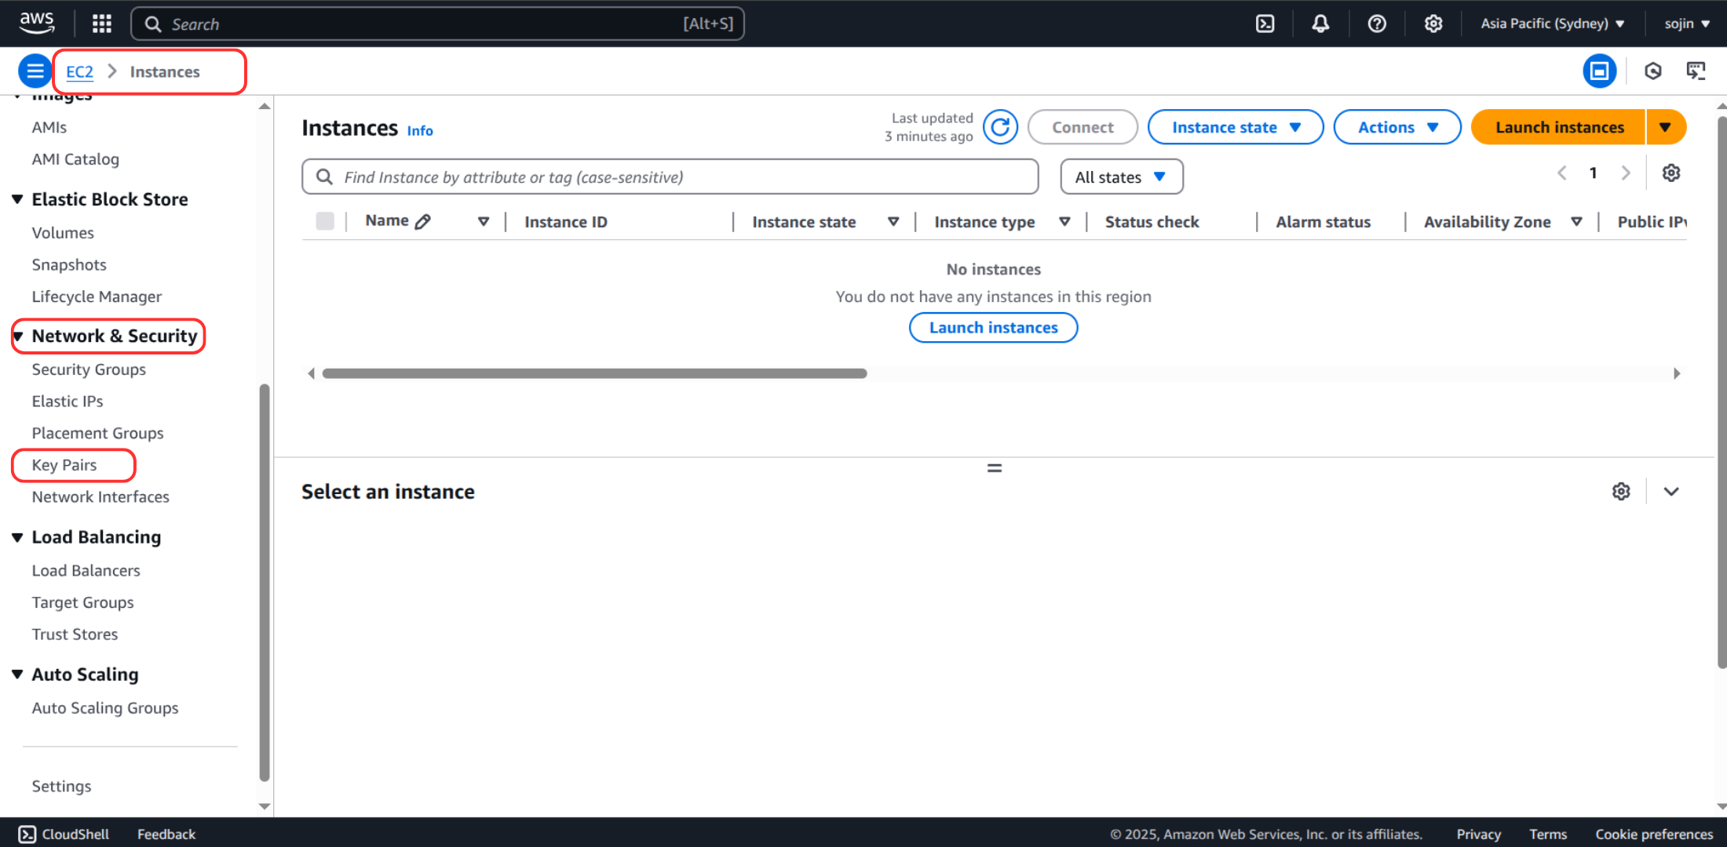Click the search magnifier in instance filter
The width and height of the screenshot is (1727, 847).
[324, 177]
